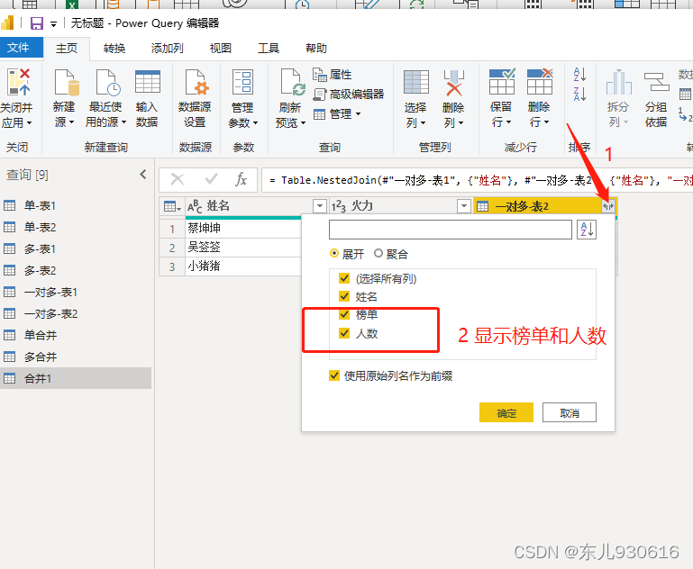Viewport: 693px width, 569px height.
Task: Toggle the 人数 checkbox
Action: [x=344, y=333]
